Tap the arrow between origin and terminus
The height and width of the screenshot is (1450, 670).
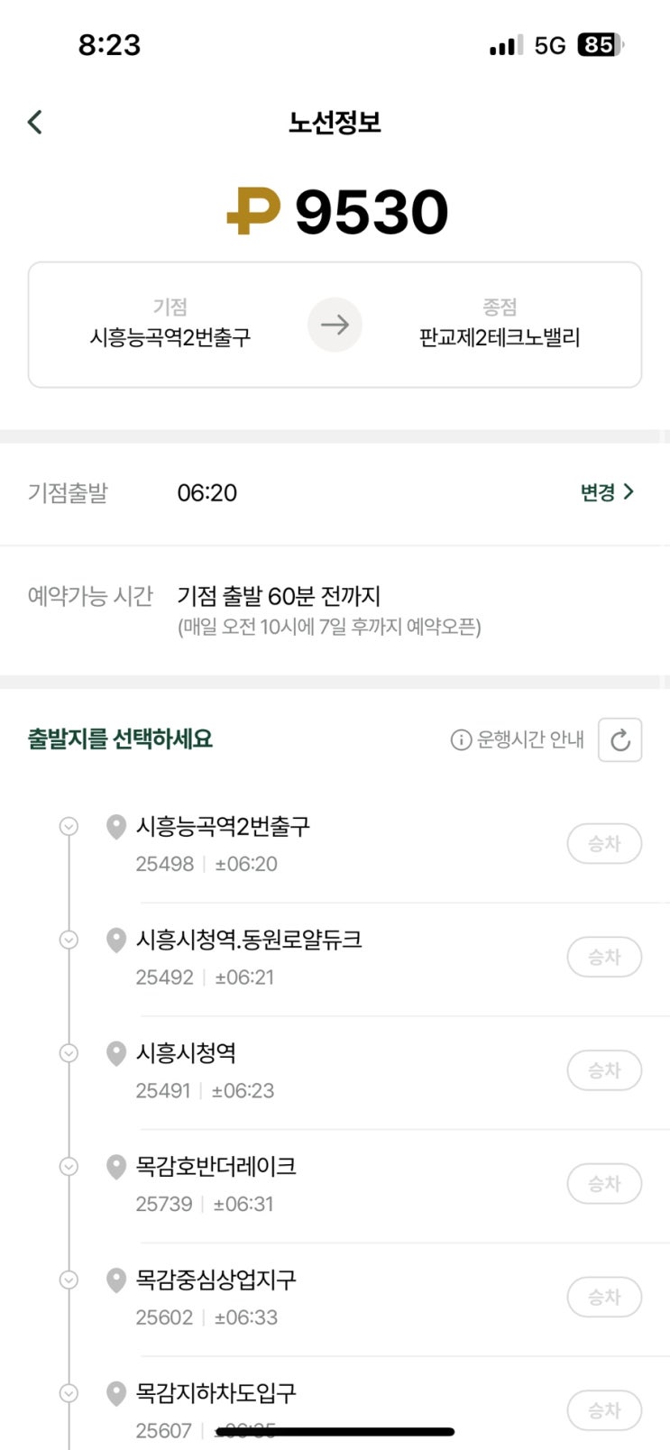tap(335, 325)
